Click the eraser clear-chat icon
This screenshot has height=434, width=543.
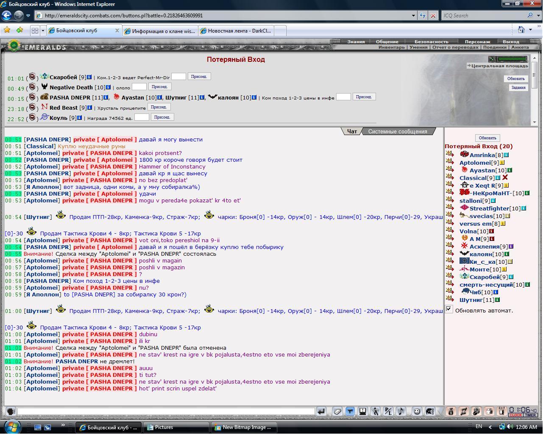[337, 411]
